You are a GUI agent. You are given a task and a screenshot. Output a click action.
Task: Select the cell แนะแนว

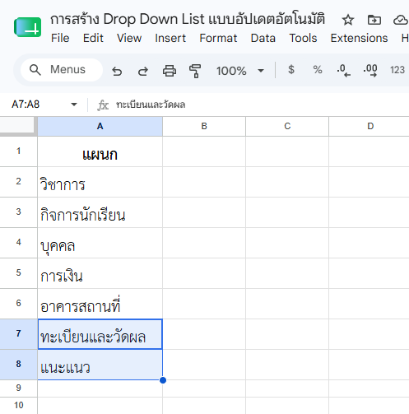[x=100, y=365]
